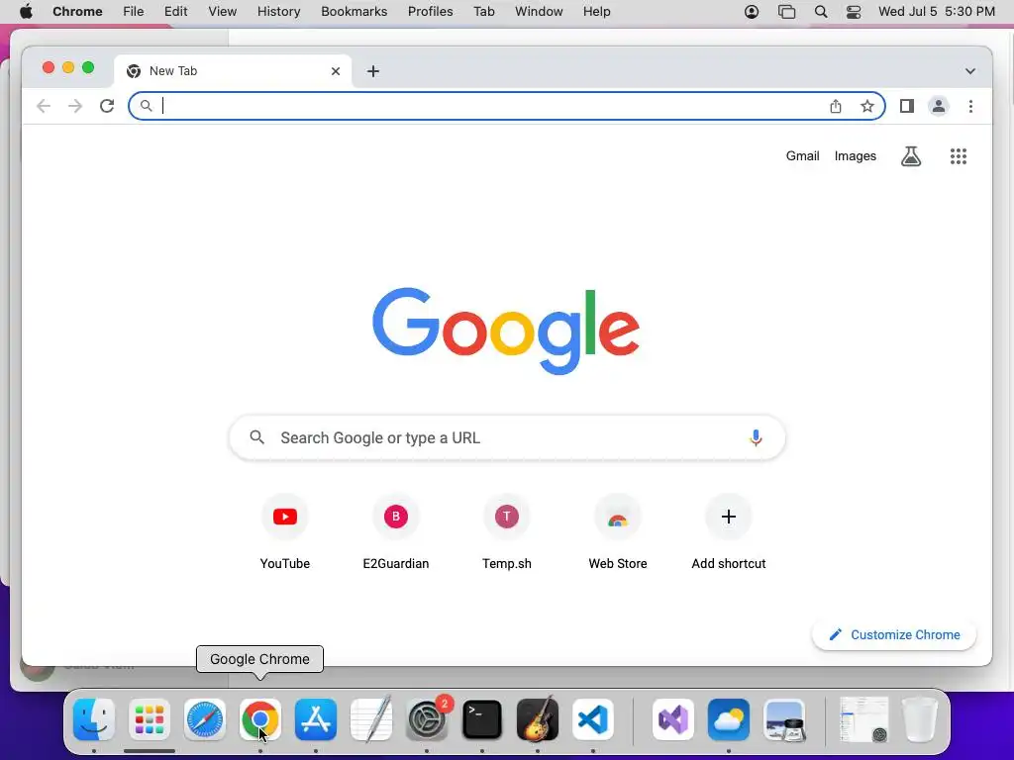Open Launchpad from the Dock
The image size is (1014, 760).
(x=150, y=719)
